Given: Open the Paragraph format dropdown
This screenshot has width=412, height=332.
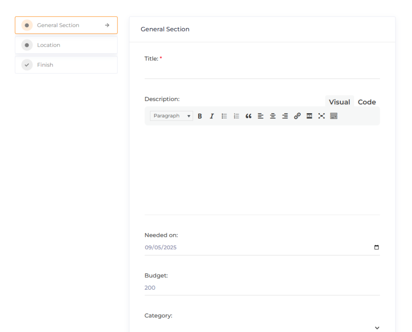Looking at the screenshot, I should [171, 116].
